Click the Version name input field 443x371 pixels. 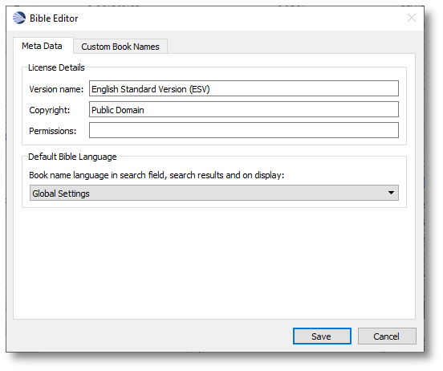pos(244,88)
